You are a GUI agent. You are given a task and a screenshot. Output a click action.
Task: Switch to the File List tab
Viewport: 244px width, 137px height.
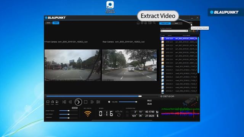pyautogui.click(x=165, y=23)
